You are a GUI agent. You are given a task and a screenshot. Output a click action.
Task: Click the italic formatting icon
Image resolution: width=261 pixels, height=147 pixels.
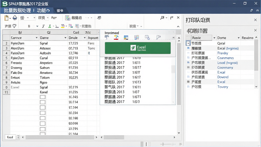tap(43, 26)
